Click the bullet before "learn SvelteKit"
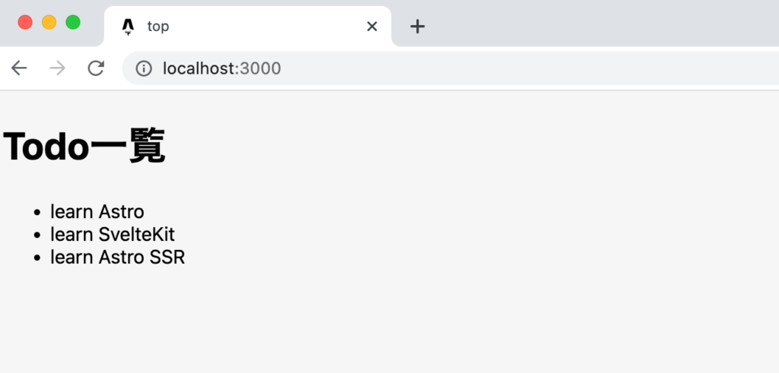Image resolution: width=779 pixels, height=373 pixels. coord(37,235)
